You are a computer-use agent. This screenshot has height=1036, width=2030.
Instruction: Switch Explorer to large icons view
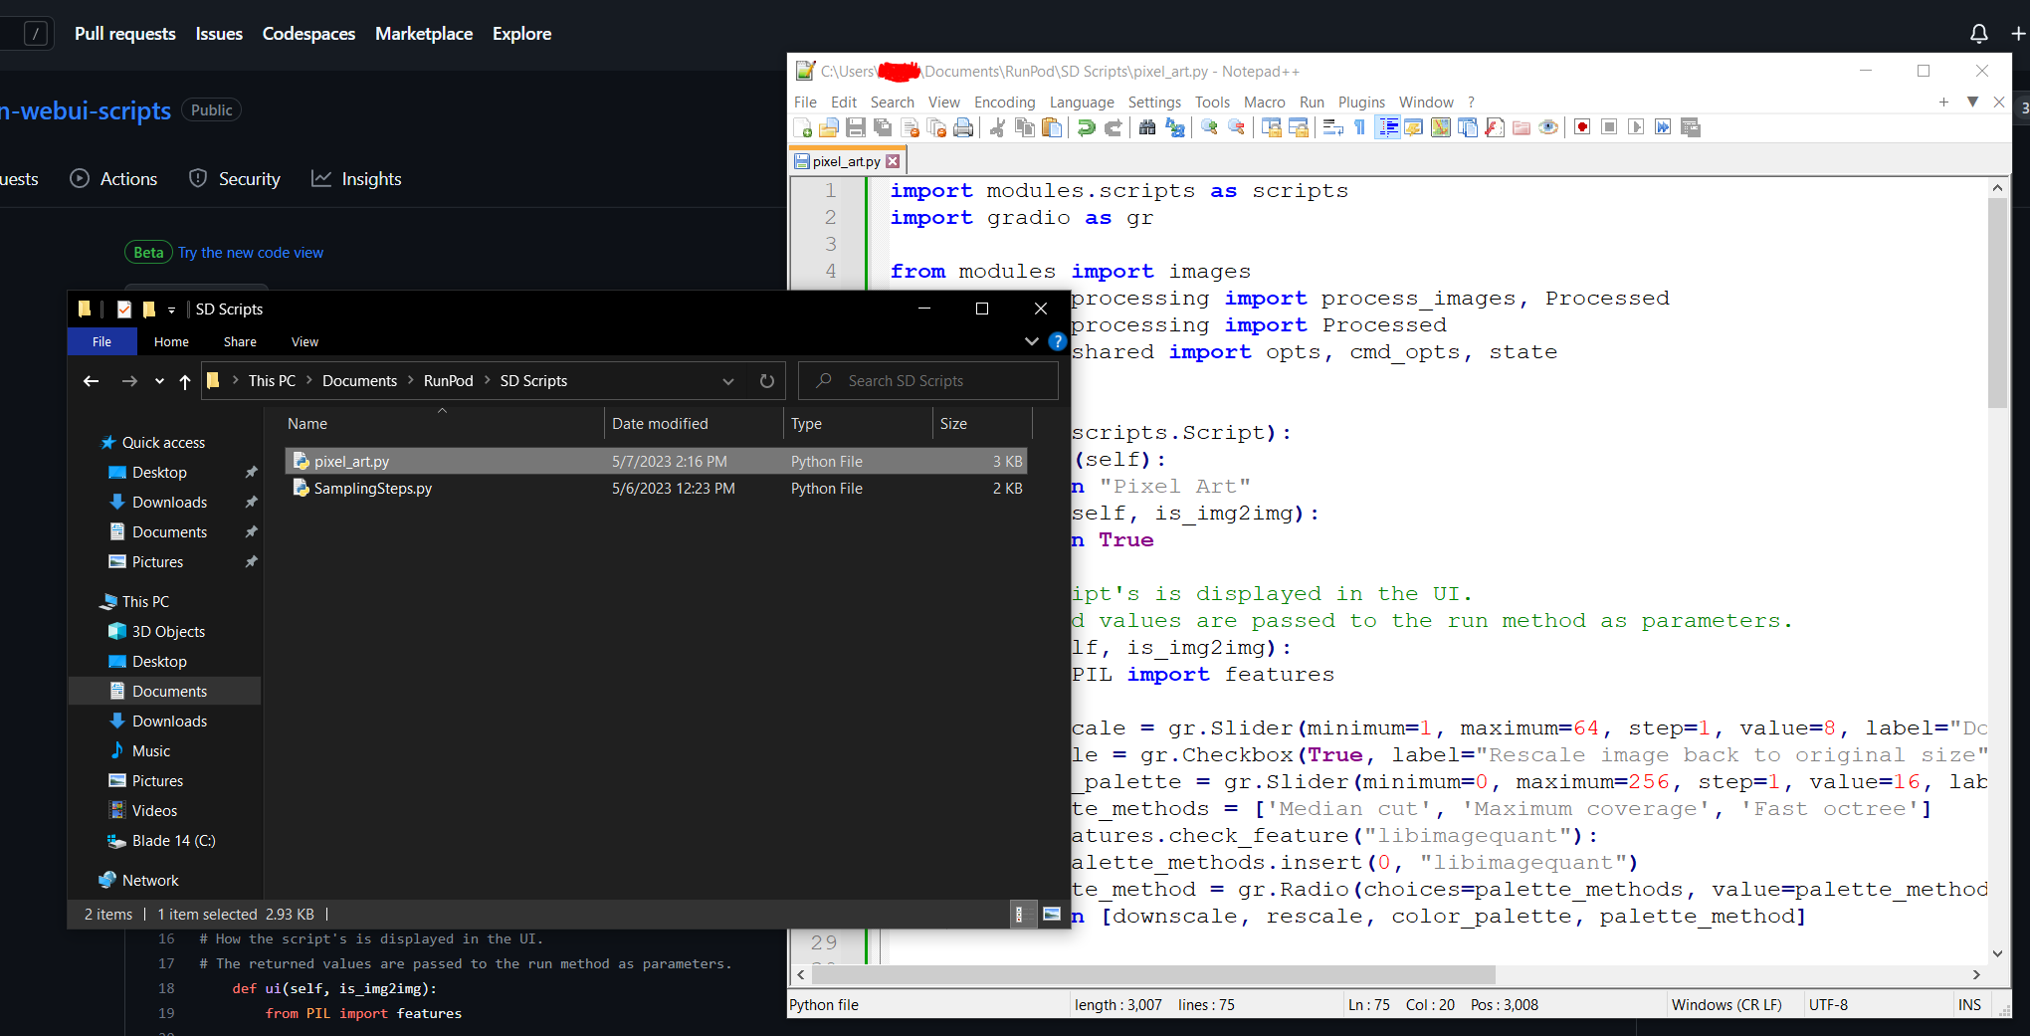coord(1052,914)
